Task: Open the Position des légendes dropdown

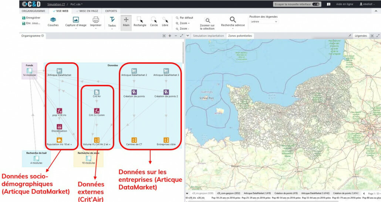Action: click(x=264, y=21)
